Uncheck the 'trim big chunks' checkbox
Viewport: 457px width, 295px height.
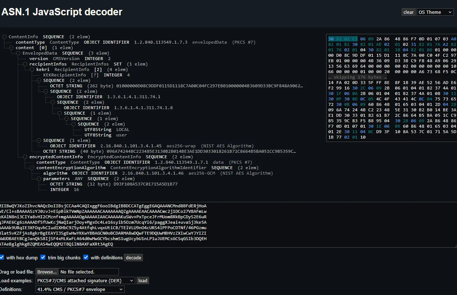click(43, 257)
